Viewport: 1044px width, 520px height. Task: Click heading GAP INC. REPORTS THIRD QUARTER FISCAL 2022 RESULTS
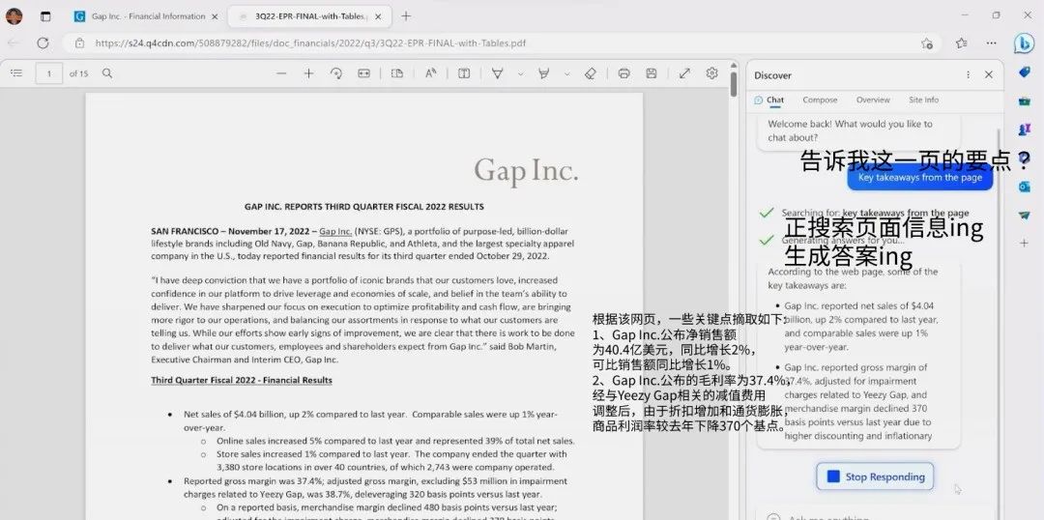point(363,207)
